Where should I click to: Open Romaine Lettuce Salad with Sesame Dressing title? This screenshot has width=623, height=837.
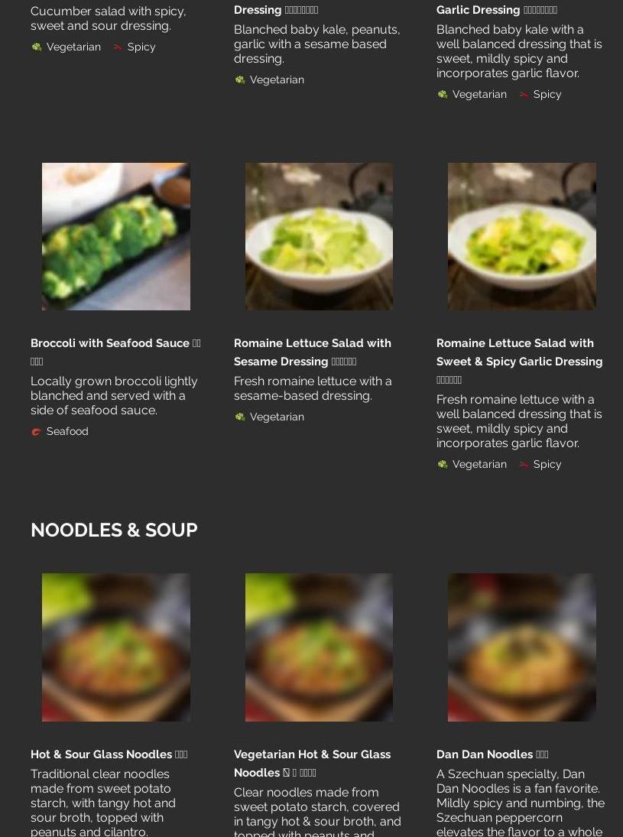click(x=313, y=352)
